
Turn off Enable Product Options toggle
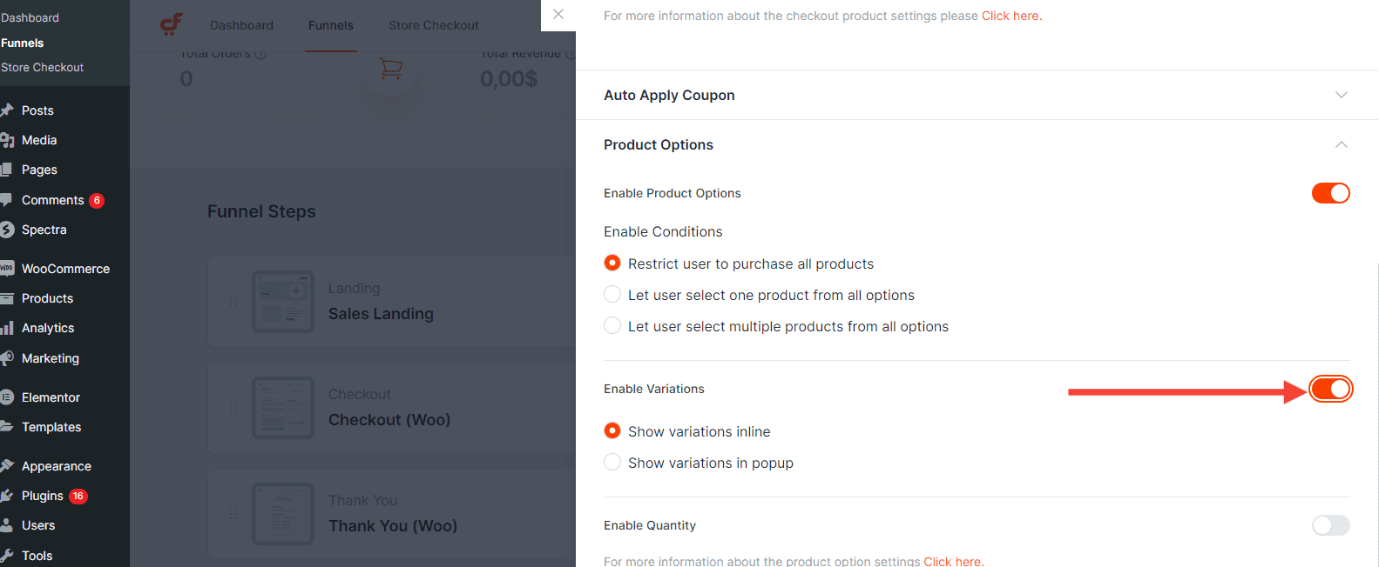click(1330, 193)
